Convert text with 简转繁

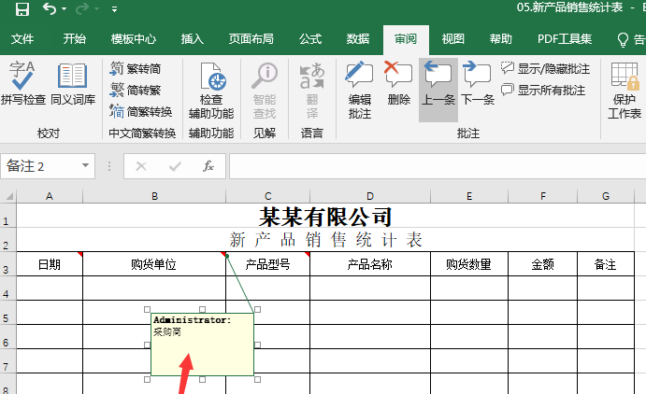[136, 90]
